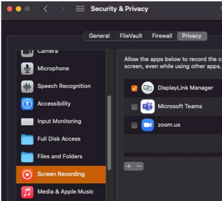Tick the zoom.us screen recording checkbox
Screen dimensions: 222x201
pos(134,125)
